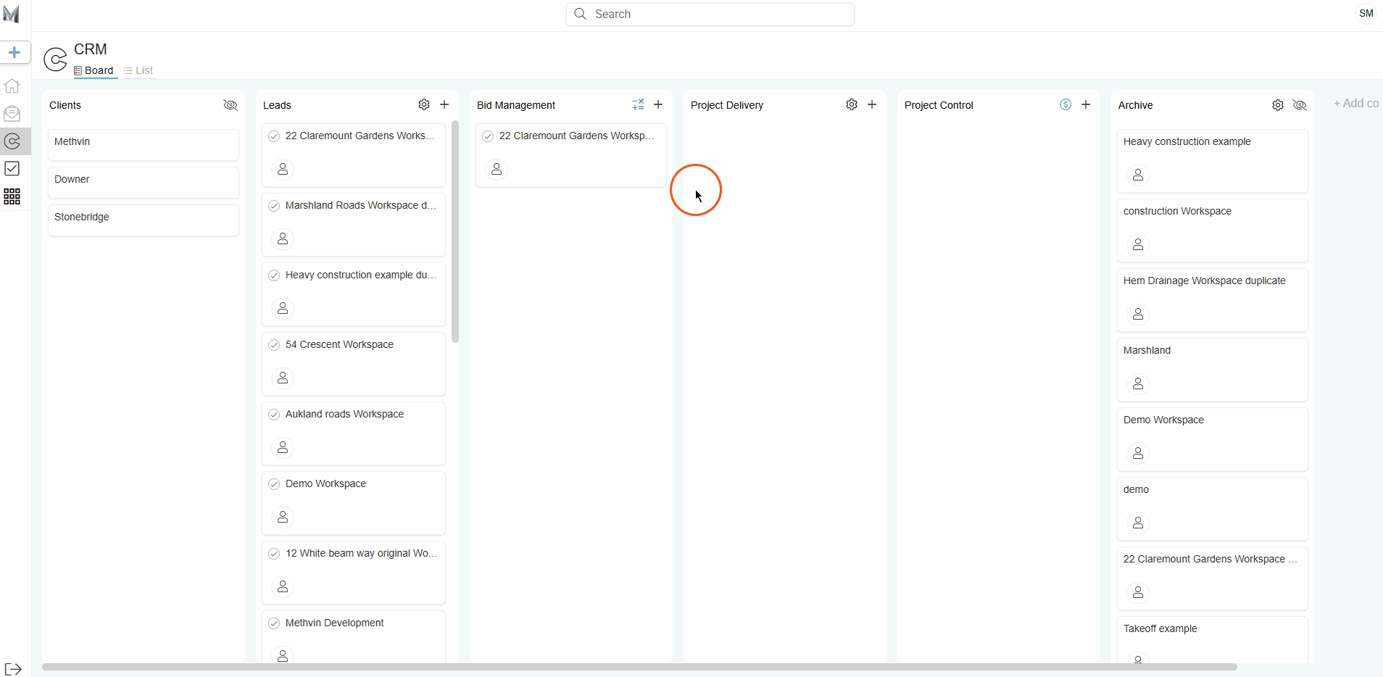
Task: Open the apps grid icon in sidebar
Action: click(x=12, y=196)
